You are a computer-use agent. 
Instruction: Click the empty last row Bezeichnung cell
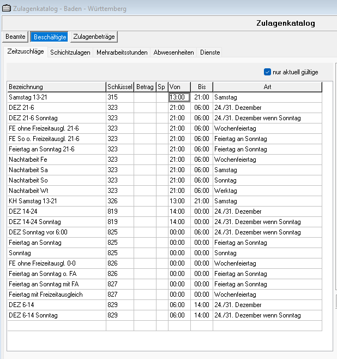point(56,326)
